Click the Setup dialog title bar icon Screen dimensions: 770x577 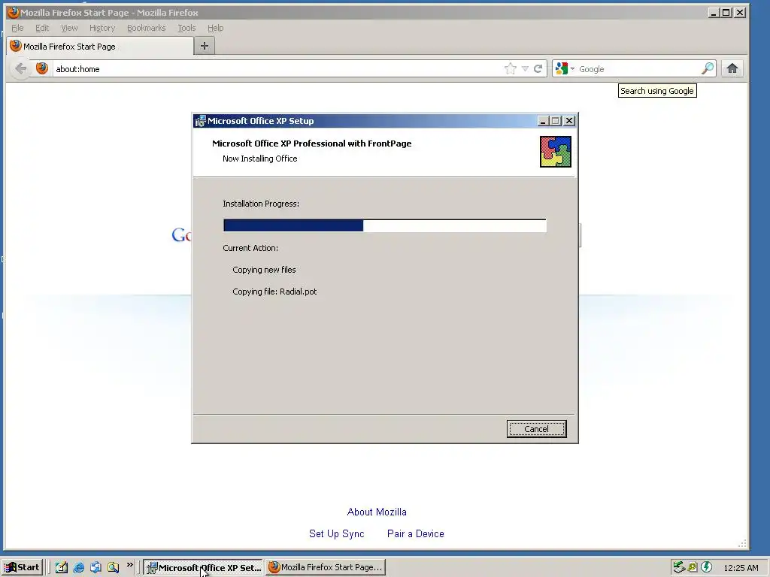pyautogui.click(x=200, y=121)
